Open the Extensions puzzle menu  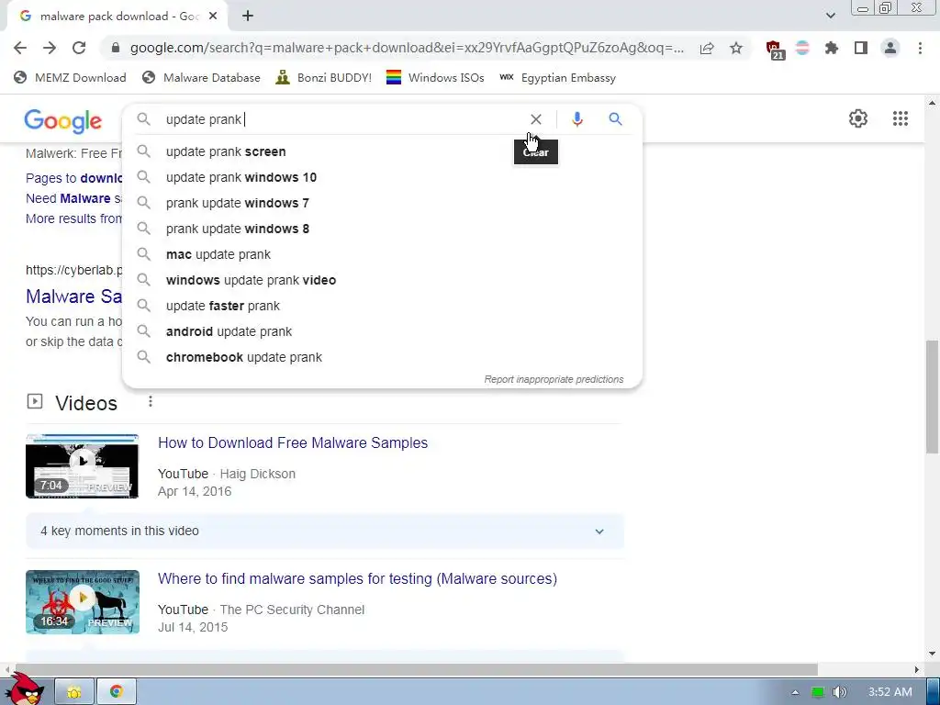832,48
